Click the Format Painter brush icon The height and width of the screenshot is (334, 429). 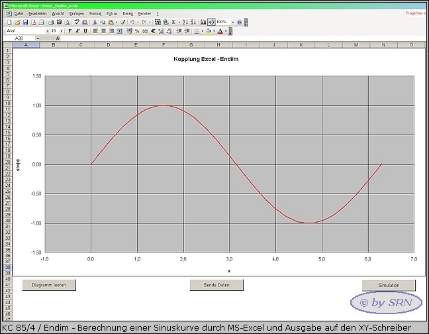(122, 22)
